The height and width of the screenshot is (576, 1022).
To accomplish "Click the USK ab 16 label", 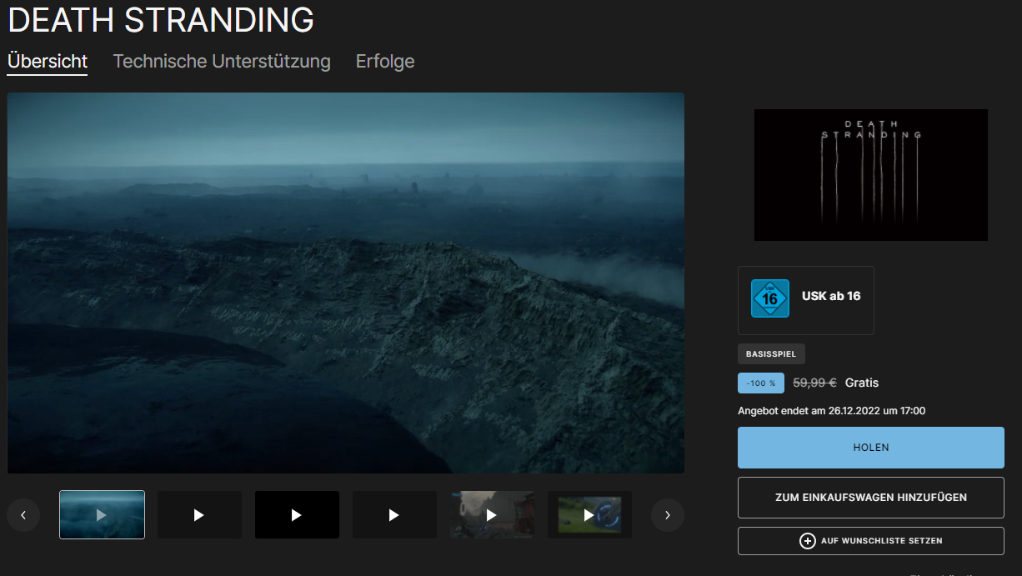I will (x=831, y=296).
